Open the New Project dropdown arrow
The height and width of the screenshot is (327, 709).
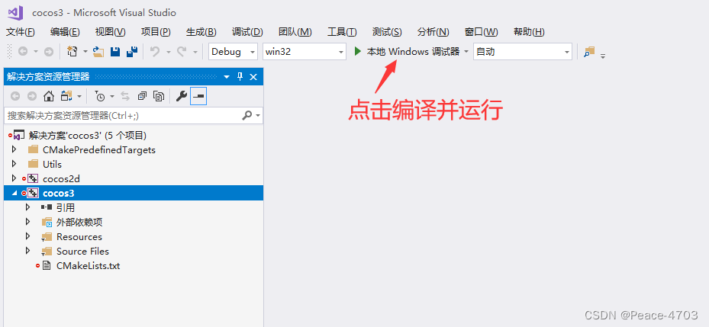pos(85,52)
